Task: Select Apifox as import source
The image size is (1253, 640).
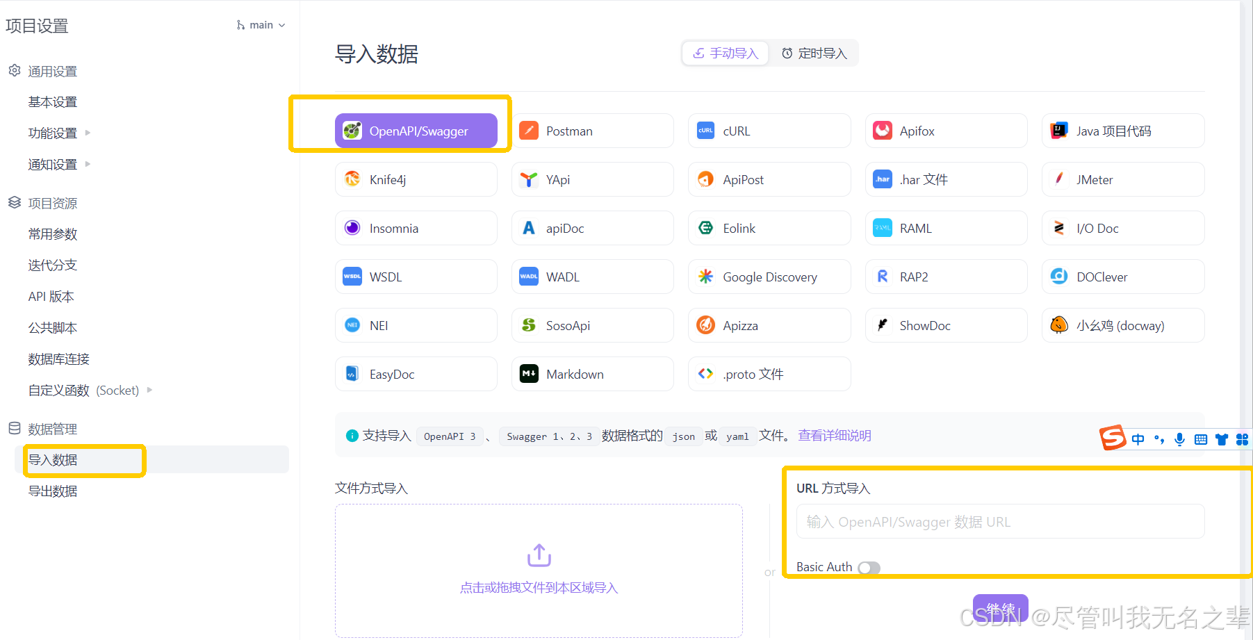Action: 946,131
